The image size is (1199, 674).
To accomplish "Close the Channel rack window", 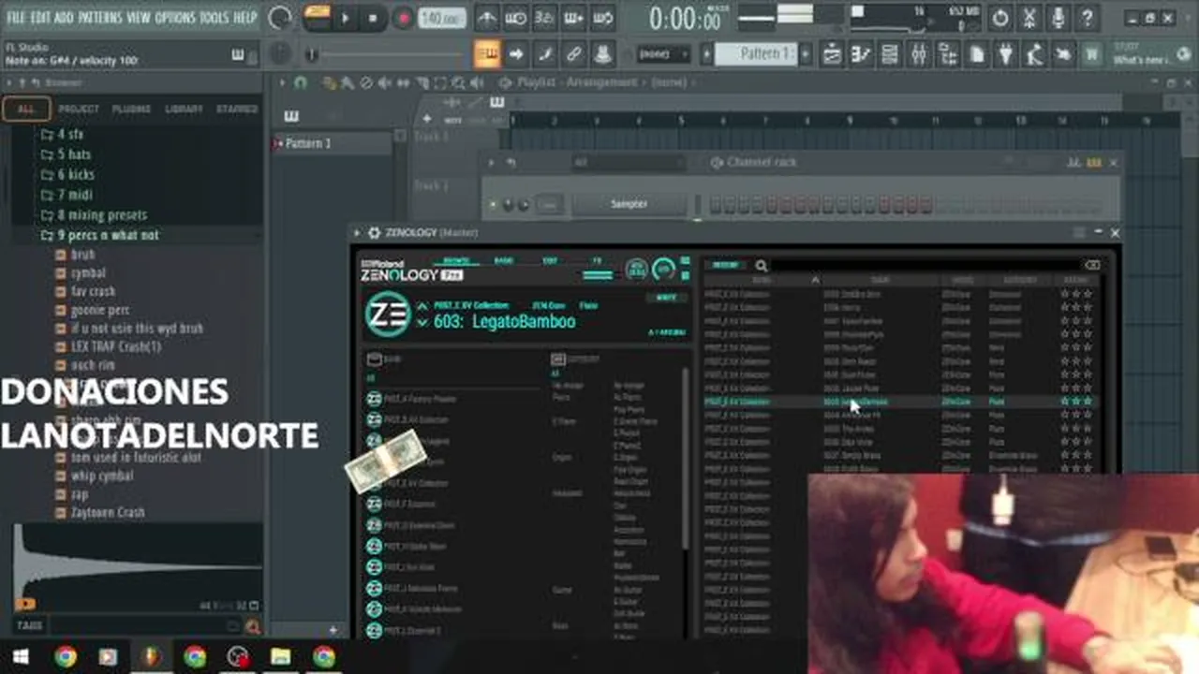I will point(1113,163).
